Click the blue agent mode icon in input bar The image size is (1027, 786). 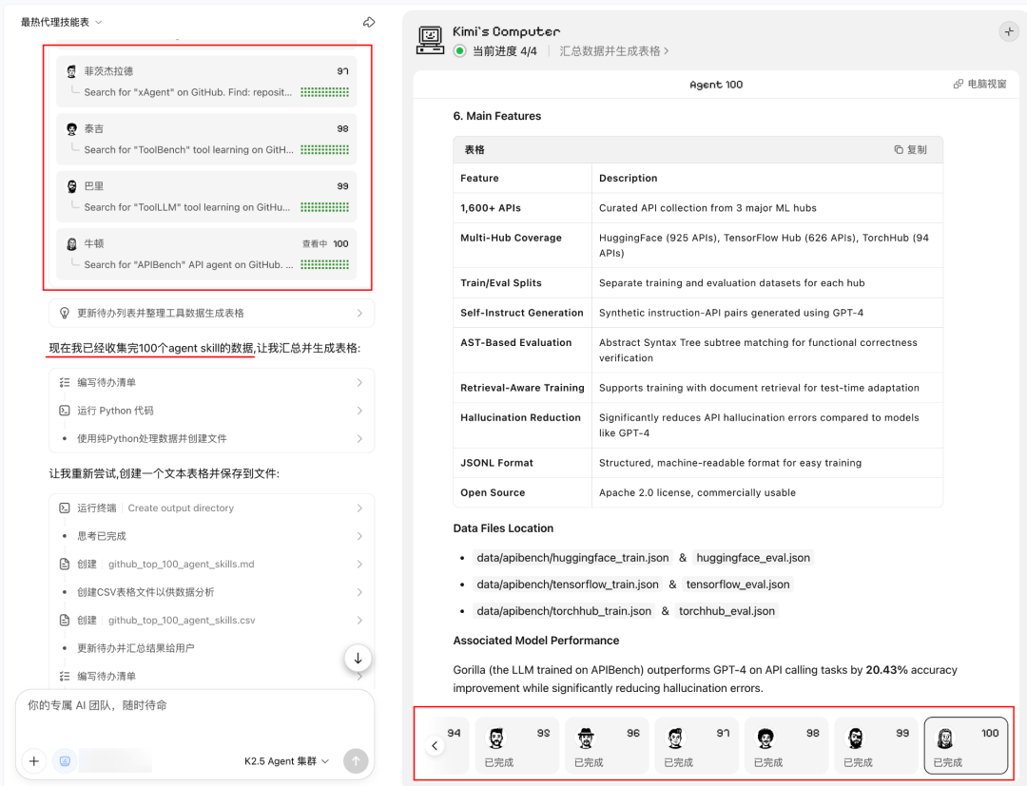point(65,761)
